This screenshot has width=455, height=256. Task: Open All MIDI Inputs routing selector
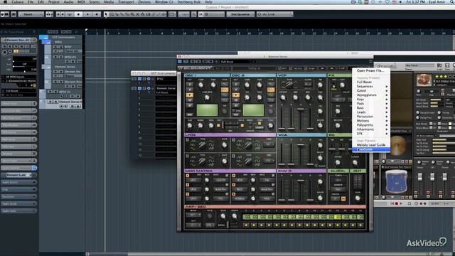18,77
